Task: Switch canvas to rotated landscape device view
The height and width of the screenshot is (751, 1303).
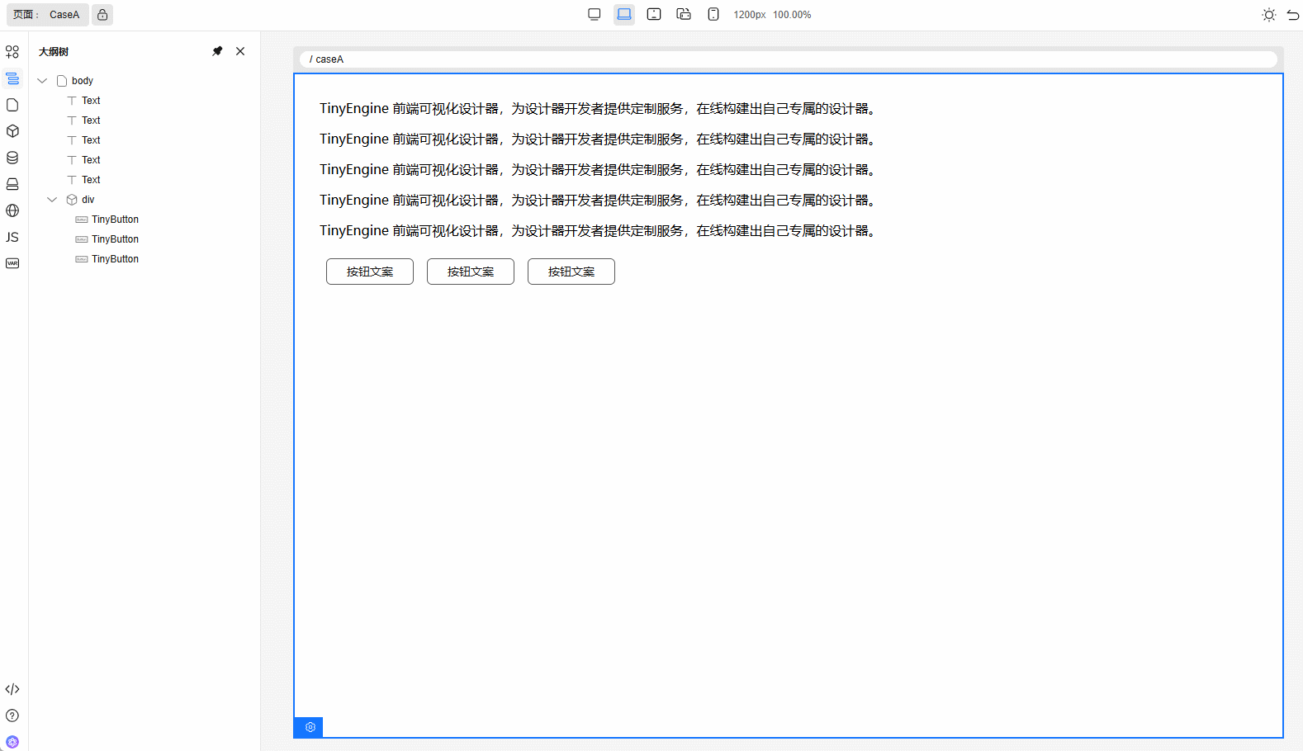Action: (684, 14)
